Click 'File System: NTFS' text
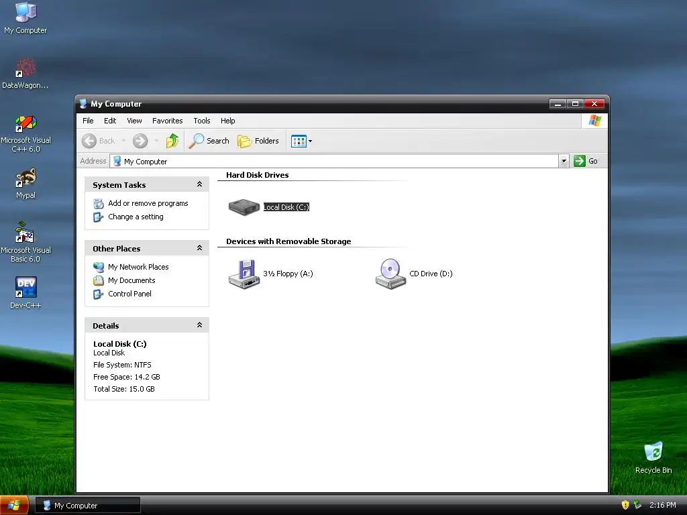This screenshot has height=515, width=687. pyautogui.click(x=122, y=365)
